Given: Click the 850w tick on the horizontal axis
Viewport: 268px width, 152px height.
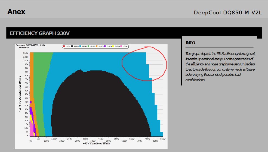Looking at the screenshot, I should click(x=163, y=139).
